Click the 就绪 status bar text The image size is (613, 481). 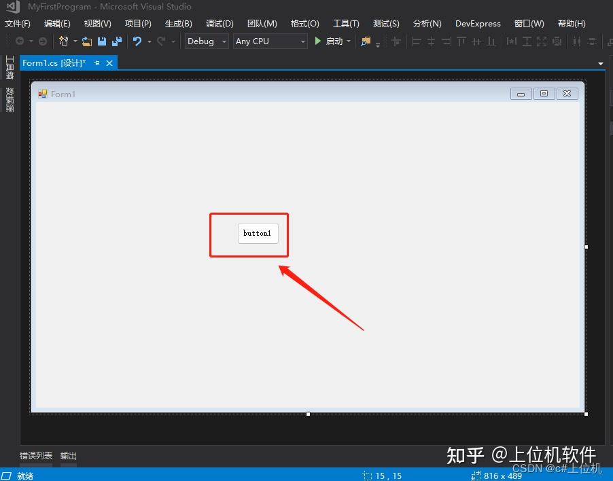pyautogui.click(x=25, y=476)
